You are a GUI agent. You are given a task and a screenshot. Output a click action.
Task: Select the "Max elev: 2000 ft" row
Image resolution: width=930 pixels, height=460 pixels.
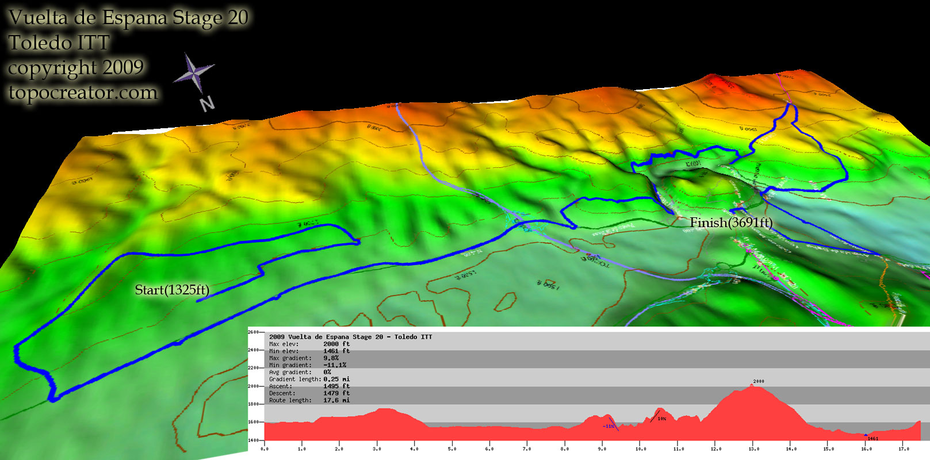pos(309,344)
